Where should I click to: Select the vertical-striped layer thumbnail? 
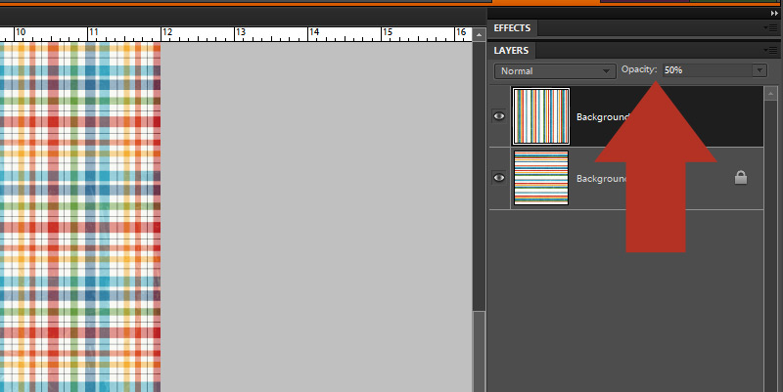click(x=540, y=115)
